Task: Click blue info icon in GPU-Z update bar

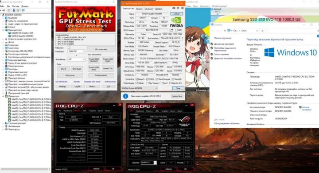Action: coord(125,96)
